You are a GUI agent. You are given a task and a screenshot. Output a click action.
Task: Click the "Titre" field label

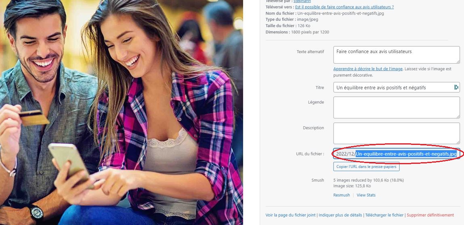point(319,88)
